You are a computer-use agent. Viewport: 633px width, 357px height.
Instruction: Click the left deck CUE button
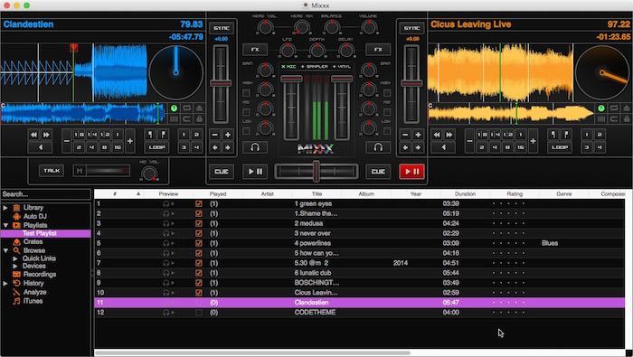222,172
